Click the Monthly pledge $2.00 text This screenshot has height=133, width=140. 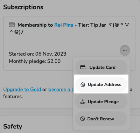point(35,61)
